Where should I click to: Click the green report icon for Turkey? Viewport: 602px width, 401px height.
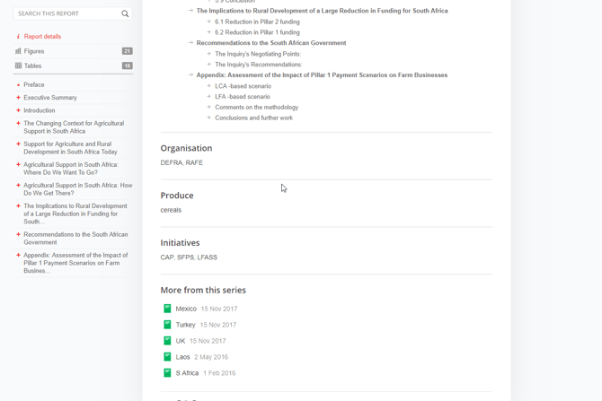167,325
